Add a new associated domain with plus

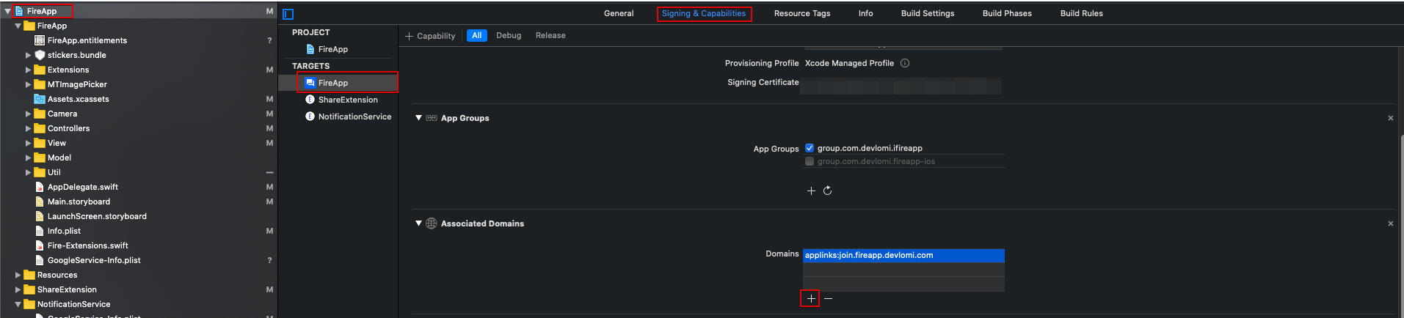pos(810,298)
